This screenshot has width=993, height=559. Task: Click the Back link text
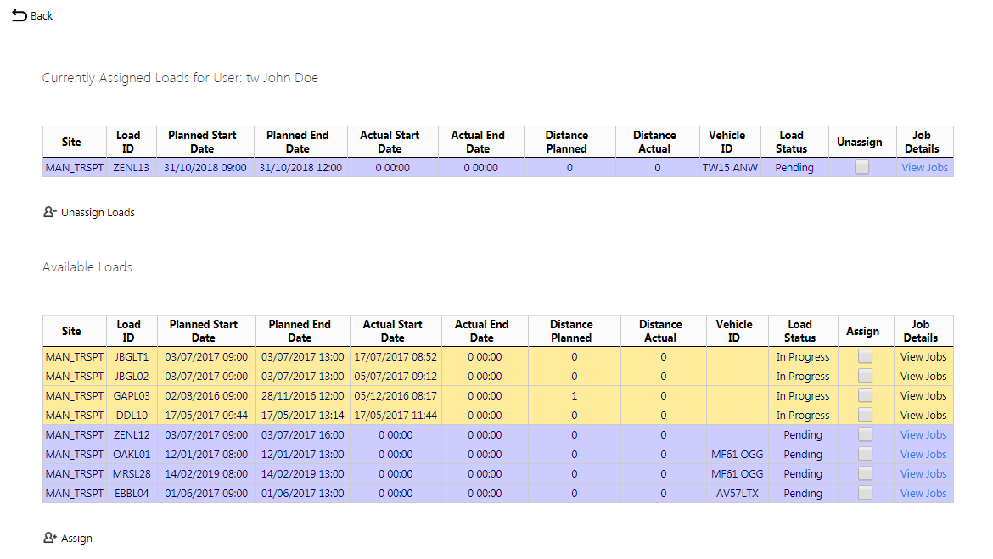[42, 16]
